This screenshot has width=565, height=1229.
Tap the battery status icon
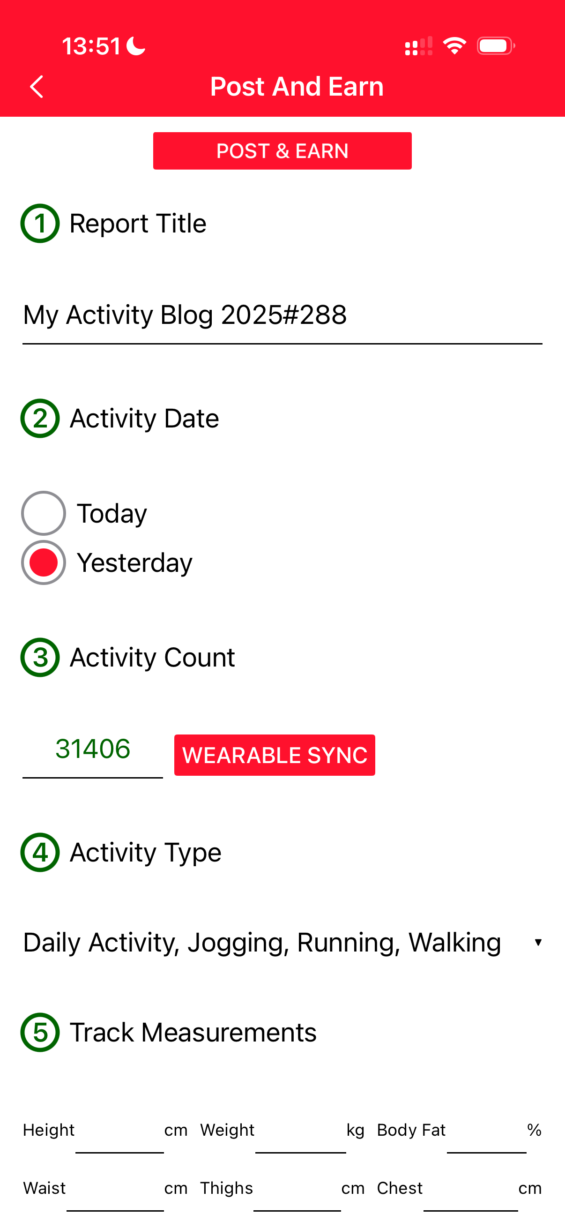495,46
